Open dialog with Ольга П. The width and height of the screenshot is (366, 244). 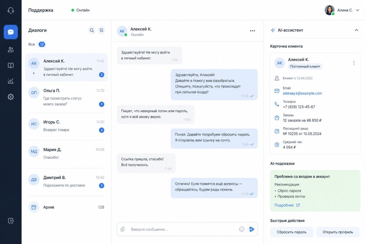tap(66, 97)
